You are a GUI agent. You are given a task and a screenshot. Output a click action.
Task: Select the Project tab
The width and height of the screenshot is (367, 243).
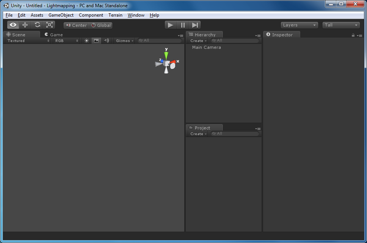[x=204, y=128]
